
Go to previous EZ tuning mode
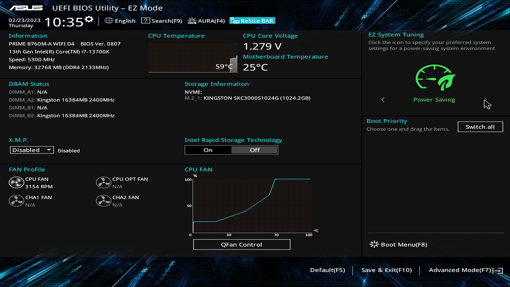[383, 100]
